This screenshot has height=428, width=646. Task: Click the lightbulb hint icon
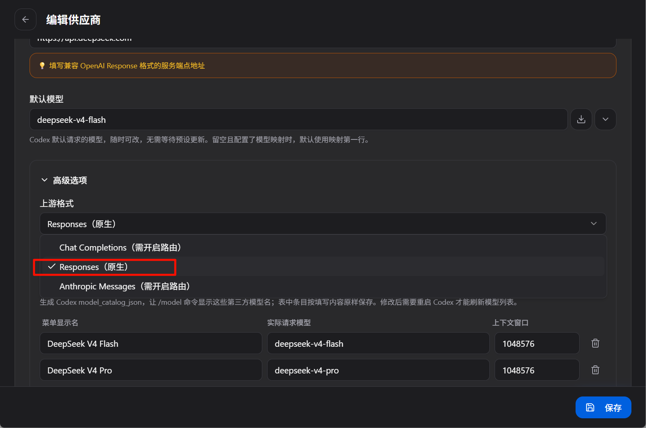coord(42,65)
